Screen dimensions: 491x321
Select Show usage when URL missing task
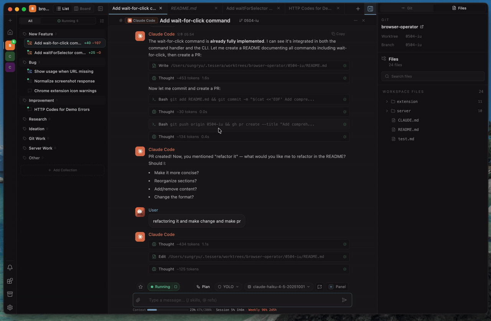coord(64,71)
